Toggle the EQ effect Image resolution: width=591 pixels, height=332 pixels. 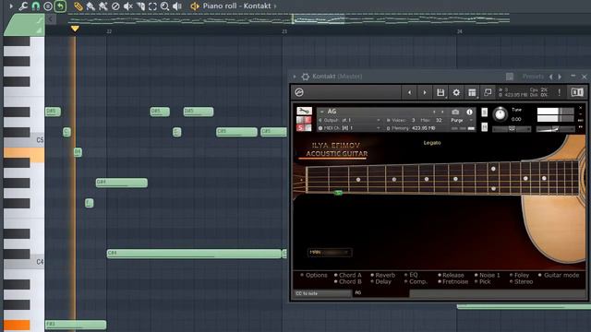(411, 275)
